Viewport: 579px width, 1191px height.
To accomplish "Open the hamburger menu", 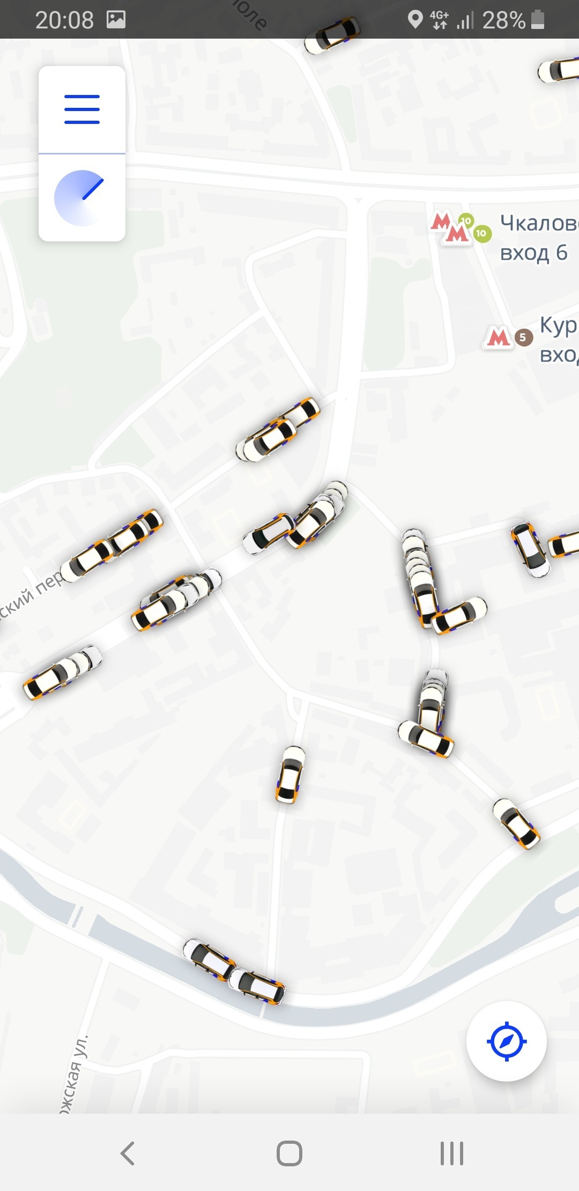I will [x=82, y=109].
